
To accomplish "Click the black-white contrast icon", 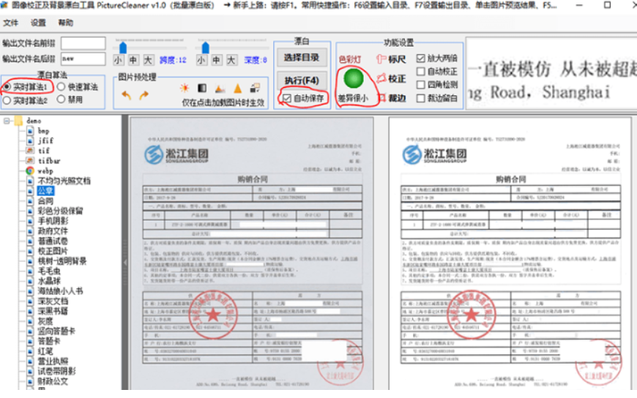I will tap(202, 89).
